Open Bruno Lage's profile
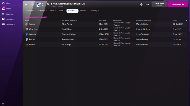 (x=67, y=45)
